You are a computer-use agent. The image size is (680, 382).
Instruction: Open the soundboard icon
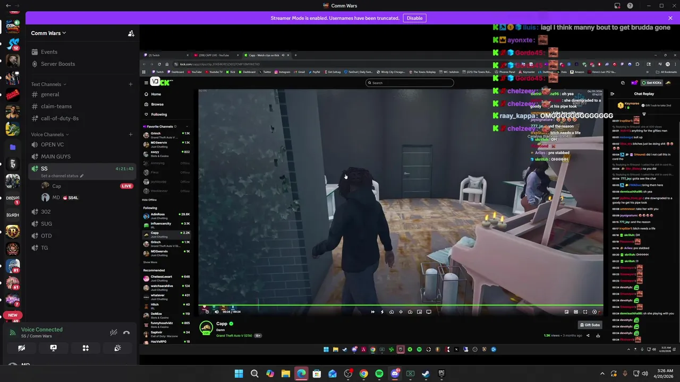coord(117,348)
